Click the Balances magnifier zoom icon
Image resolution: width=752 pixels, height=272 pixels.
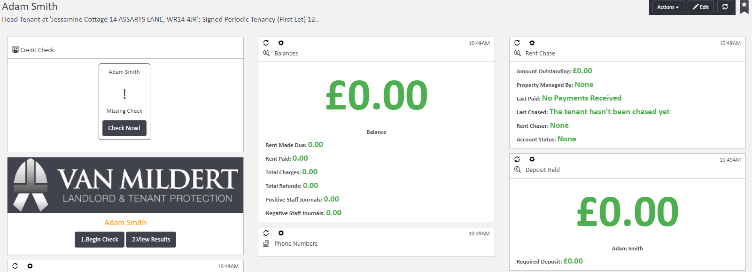266,53
